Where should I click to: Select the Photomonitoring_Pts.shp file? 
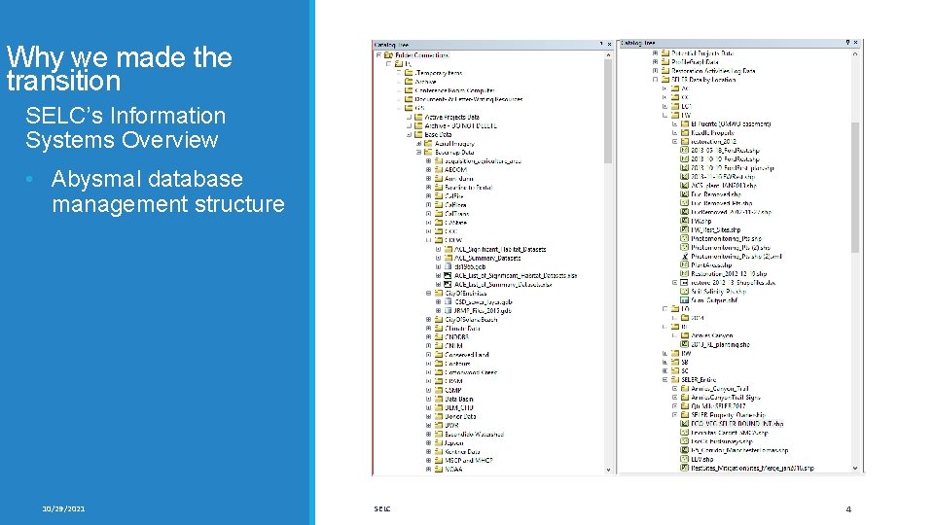(x=726, y=239)
